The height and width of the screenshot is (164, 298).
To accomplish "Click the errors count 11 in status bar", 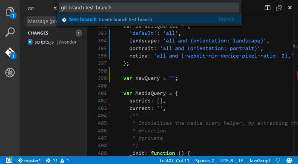I will (x=52, y=161).
